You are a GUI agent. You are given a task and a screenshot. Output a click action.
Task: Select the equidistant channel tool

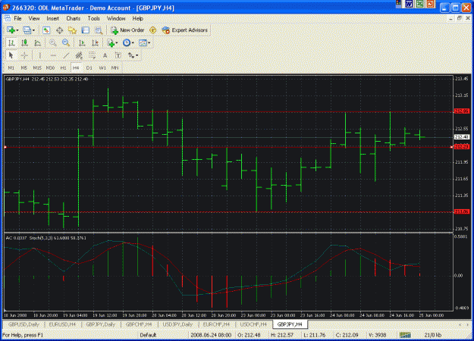click(x=79, y=55)
